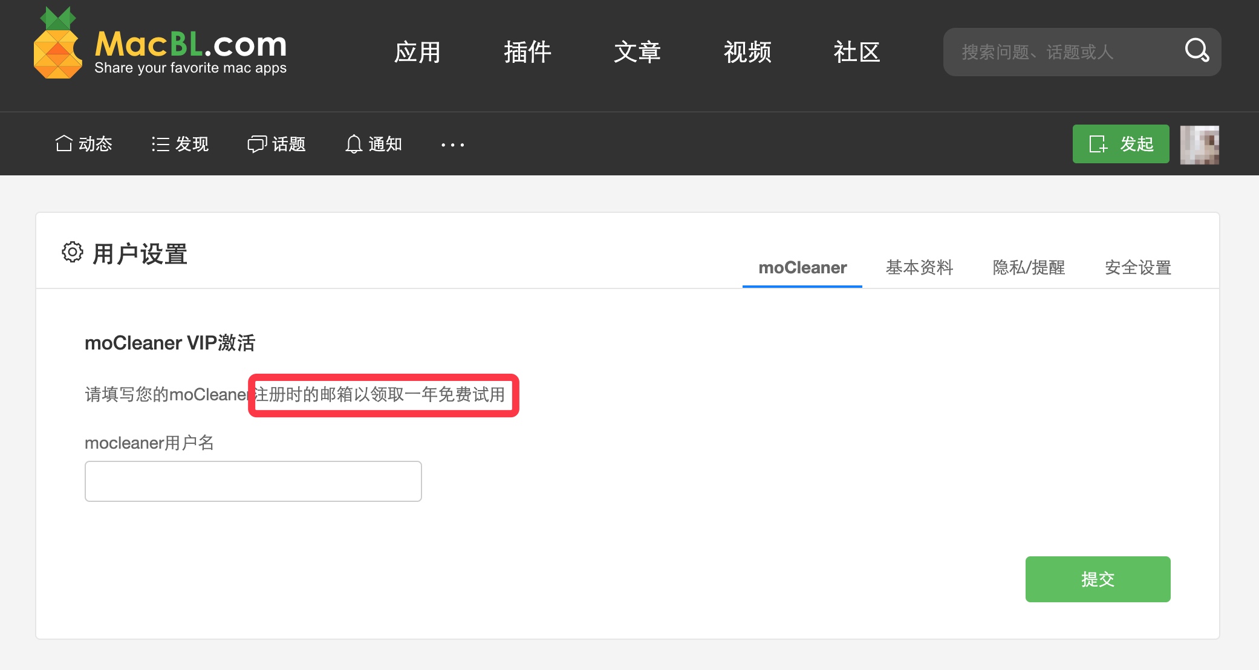Click the 用户设置 page title

(x=140, y=254)
